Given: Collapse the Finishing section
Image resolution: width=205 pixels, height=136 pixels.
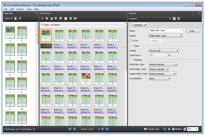Looking at the screenshot, I should 132,60.
